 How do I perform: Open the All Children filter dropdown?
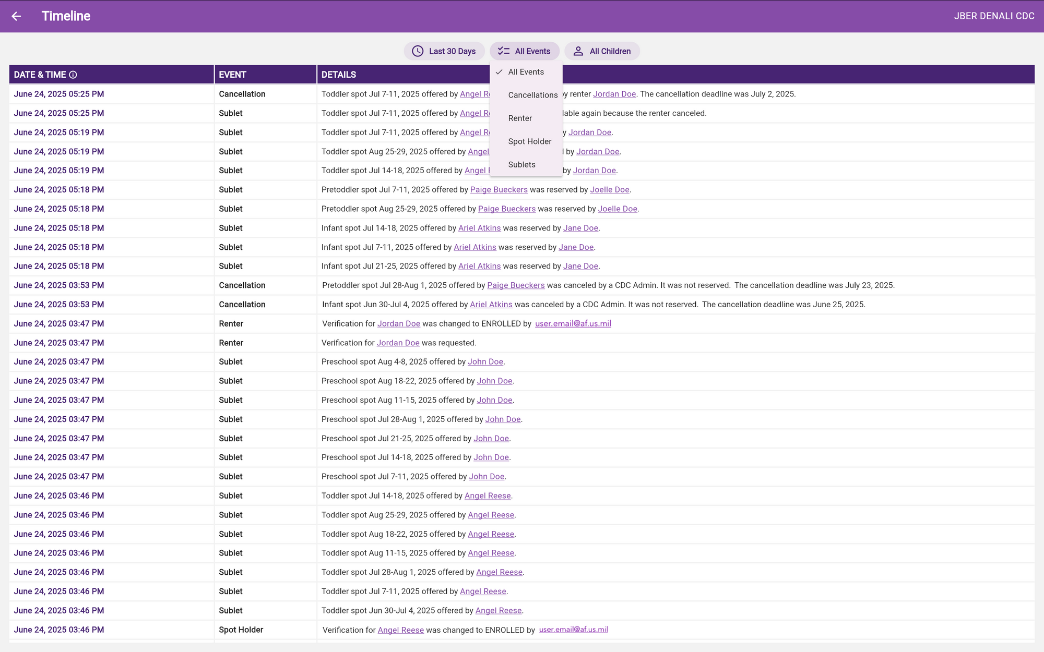[602, 51]
